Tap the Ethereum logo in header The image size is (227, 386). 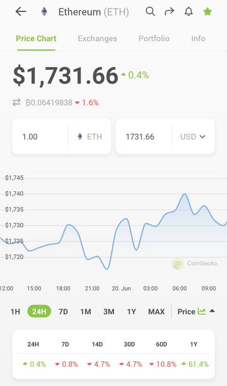[x=44, y=11]
